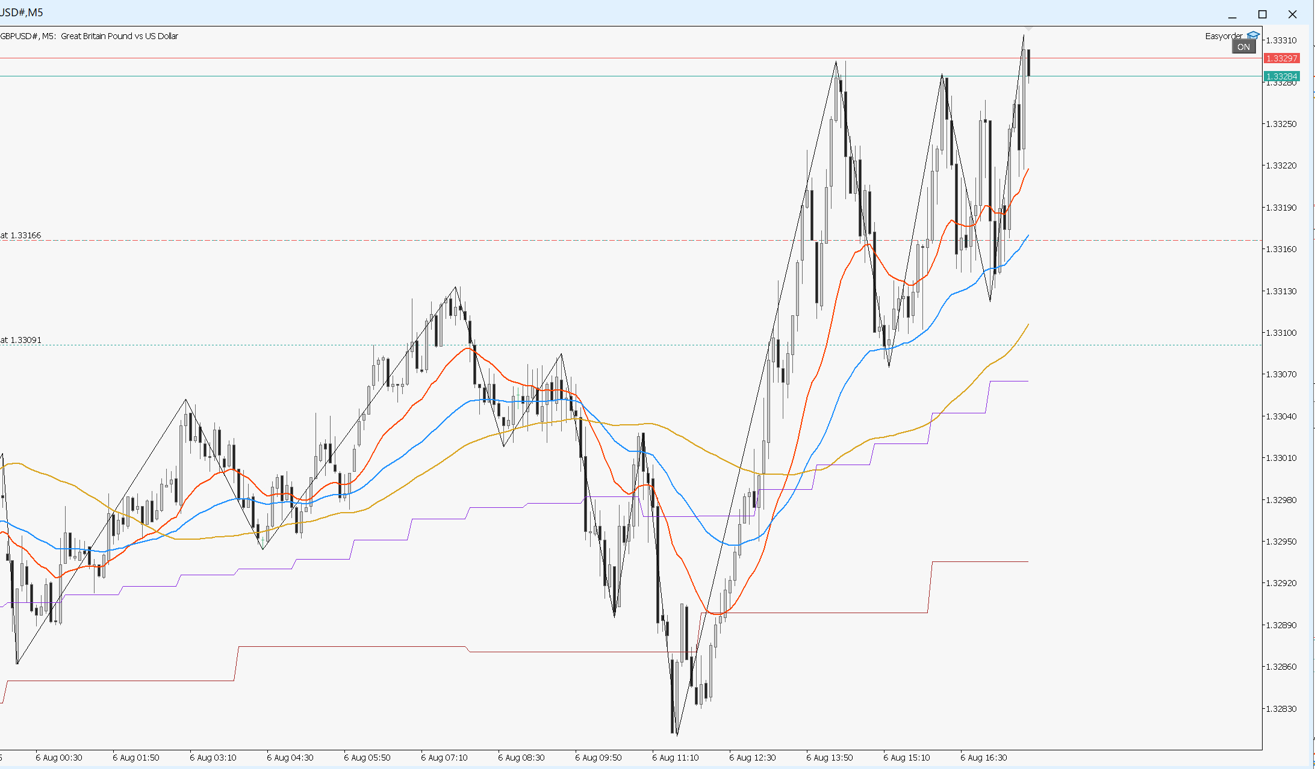Click the 6 Aug 15:10 time label
The height and width of the screenshot is (769, 1315).
tap(907, 758)
